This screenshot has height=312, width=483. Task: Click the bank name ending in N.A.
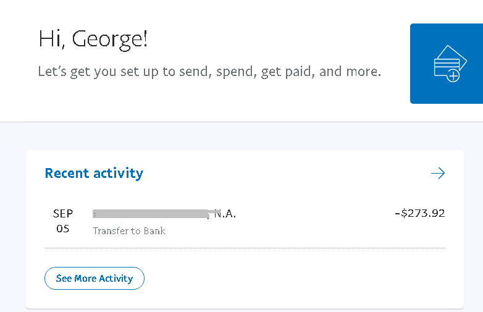click(x=225, y=214)
